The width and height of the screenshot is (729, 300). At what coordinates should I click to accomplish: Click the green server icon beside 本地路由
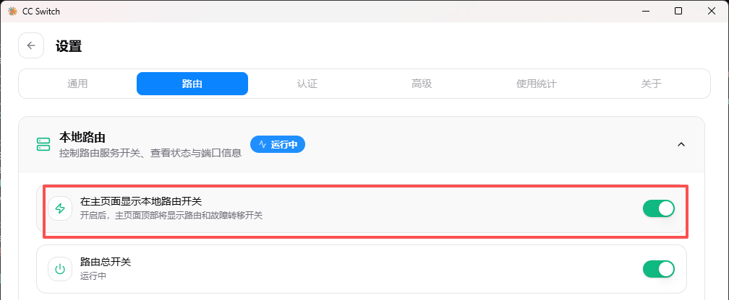[x=43, y=144]
